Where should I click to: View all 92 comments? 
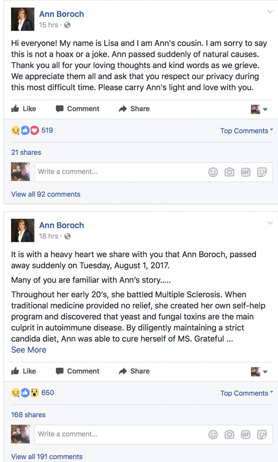[46, 194]
